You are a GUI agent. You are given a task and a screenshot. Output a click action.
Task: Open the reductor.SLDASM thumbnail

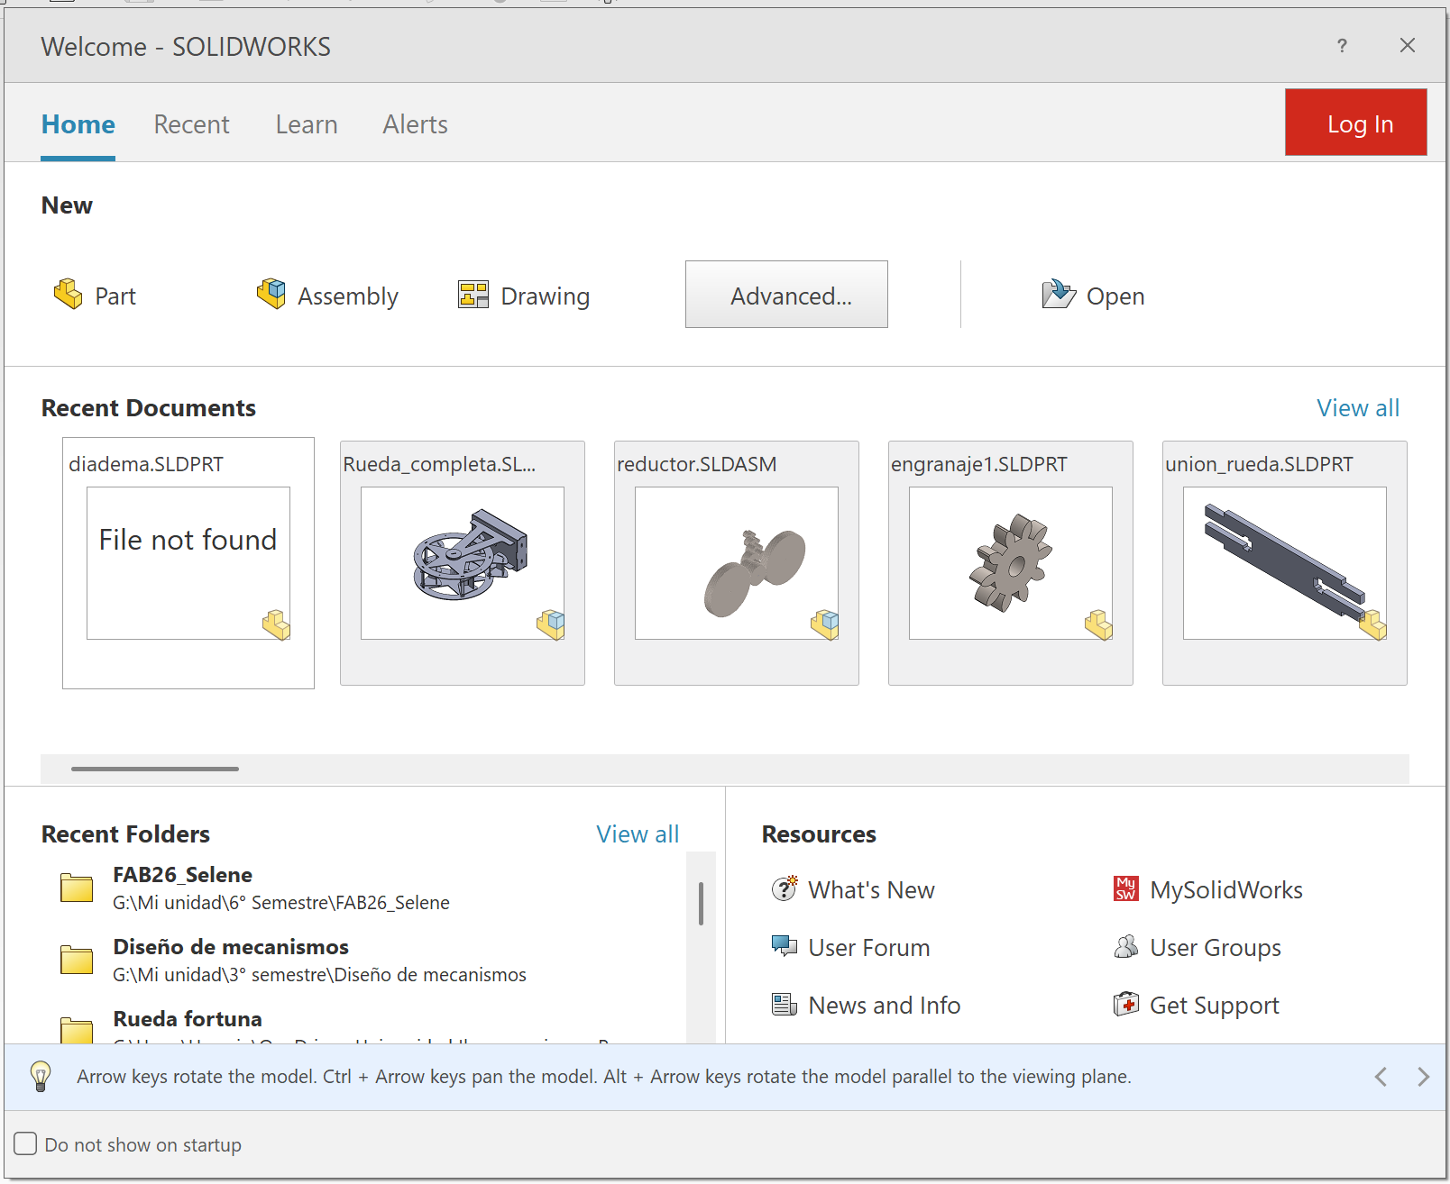[x=737, y=563]
